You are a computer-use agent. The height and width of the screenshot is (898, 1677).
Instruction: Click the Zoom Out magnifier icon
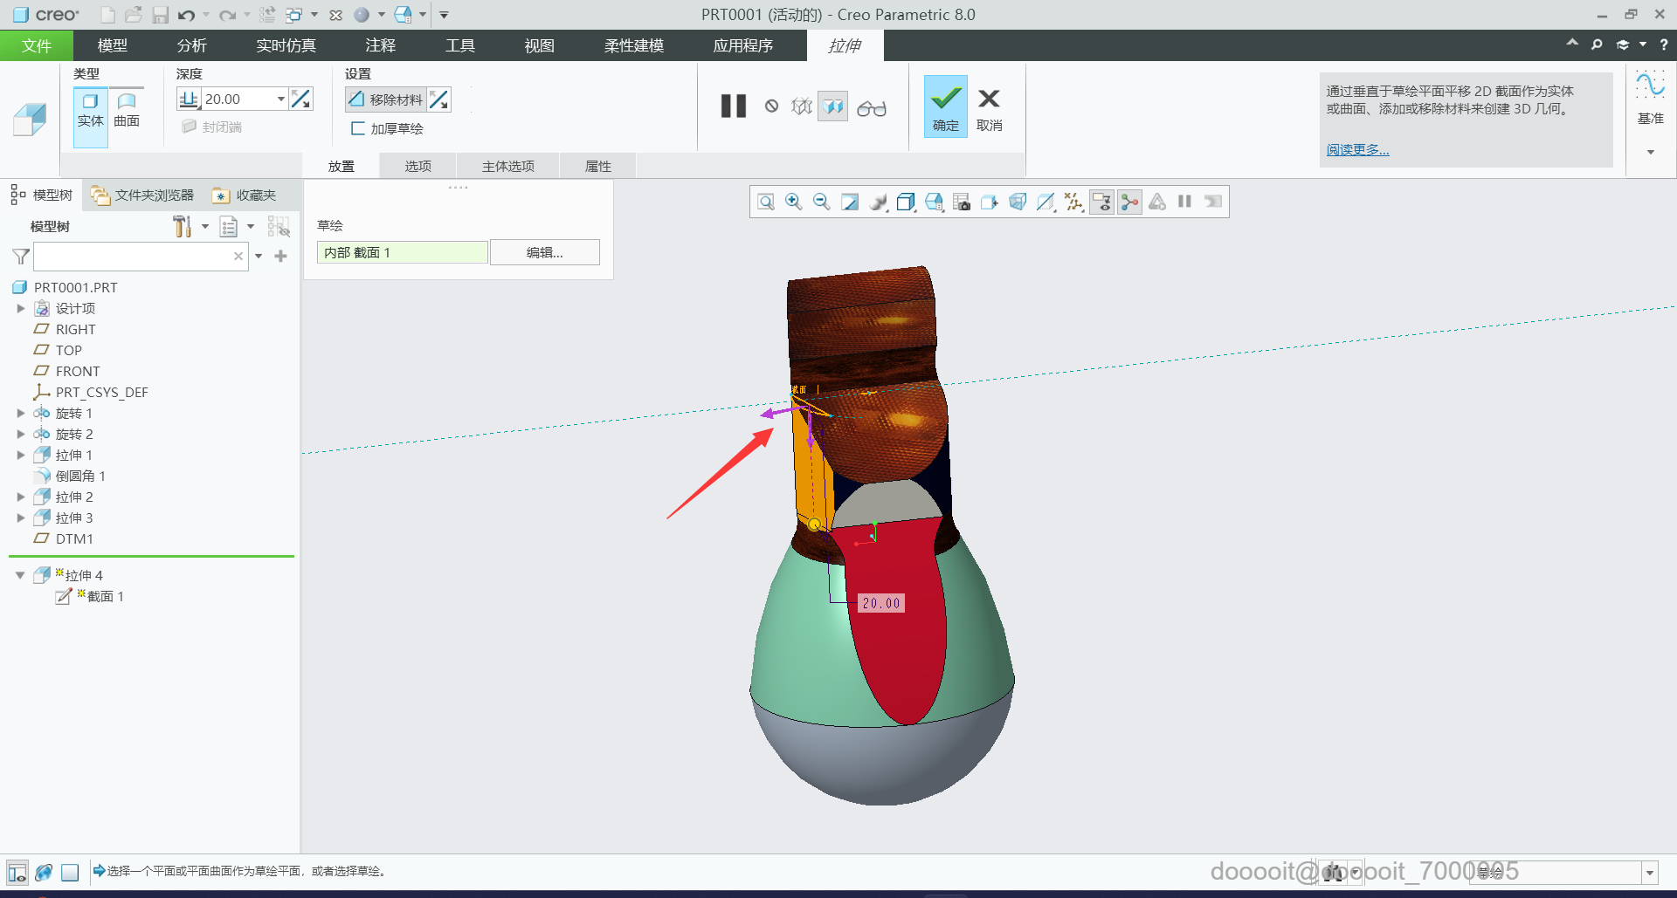(821, 202)
